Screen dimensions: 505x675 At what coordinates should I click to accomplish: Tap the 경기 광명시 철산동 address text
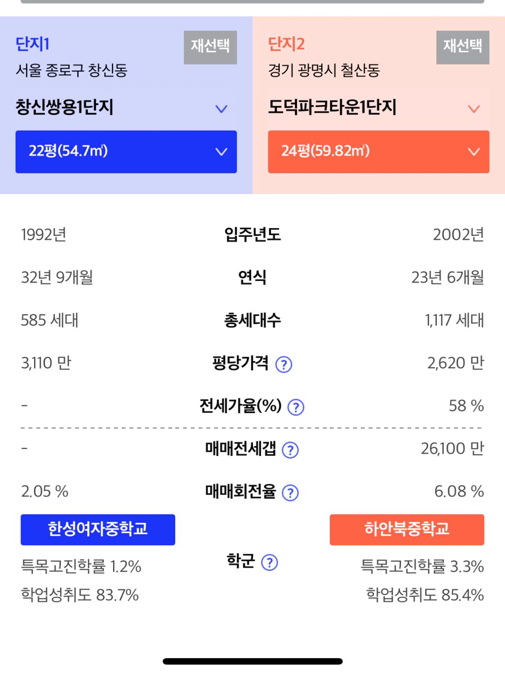coord(324,70)
